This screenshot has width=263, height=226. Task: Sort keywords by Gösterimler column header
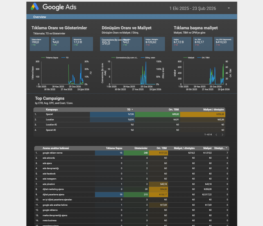pyautogui.click(x=141, y=148)
